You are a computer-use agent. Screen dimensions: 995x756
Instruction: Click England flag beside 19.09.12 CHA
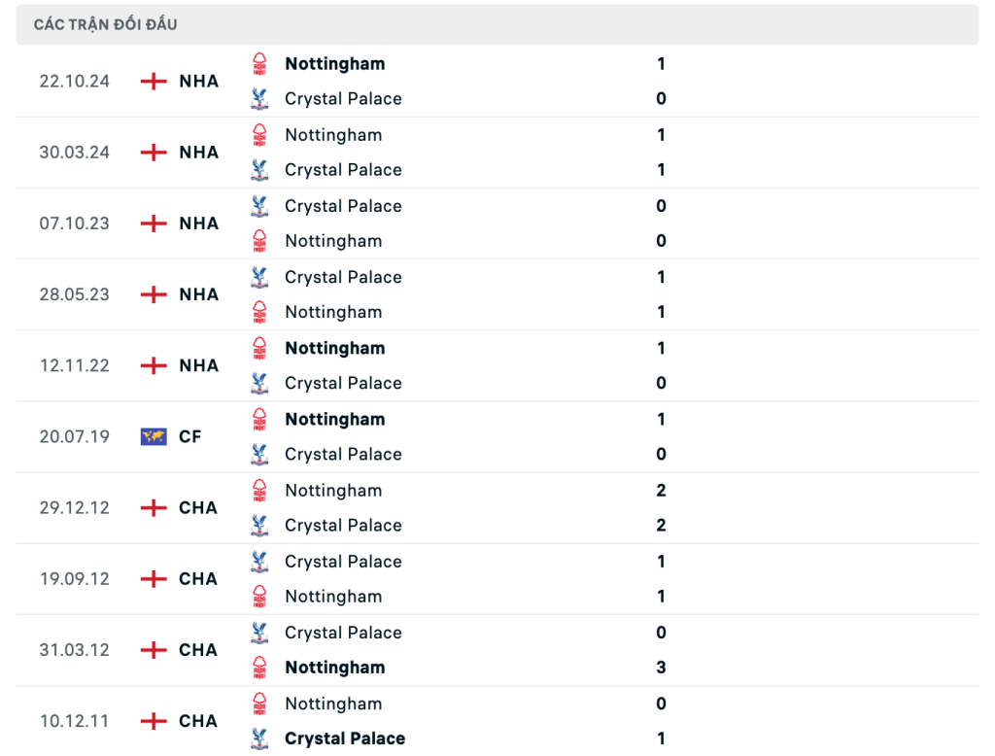tap(154, 579)
